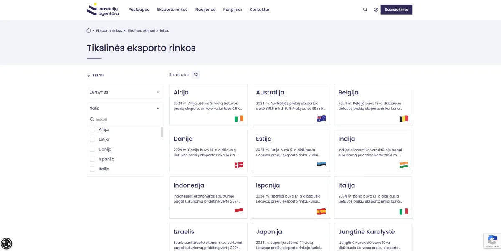Tick the Estija filter checkbox
This screenshot has height=251, width=501.
(93, 139)
